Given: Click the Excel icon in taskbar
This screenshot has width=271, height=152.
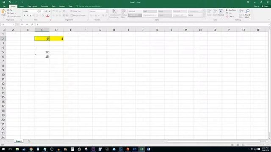Looking at the screenshot, I should click(141, 149).
